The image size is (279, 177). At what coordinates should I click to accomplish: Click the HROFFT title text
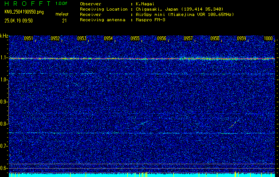28,4
